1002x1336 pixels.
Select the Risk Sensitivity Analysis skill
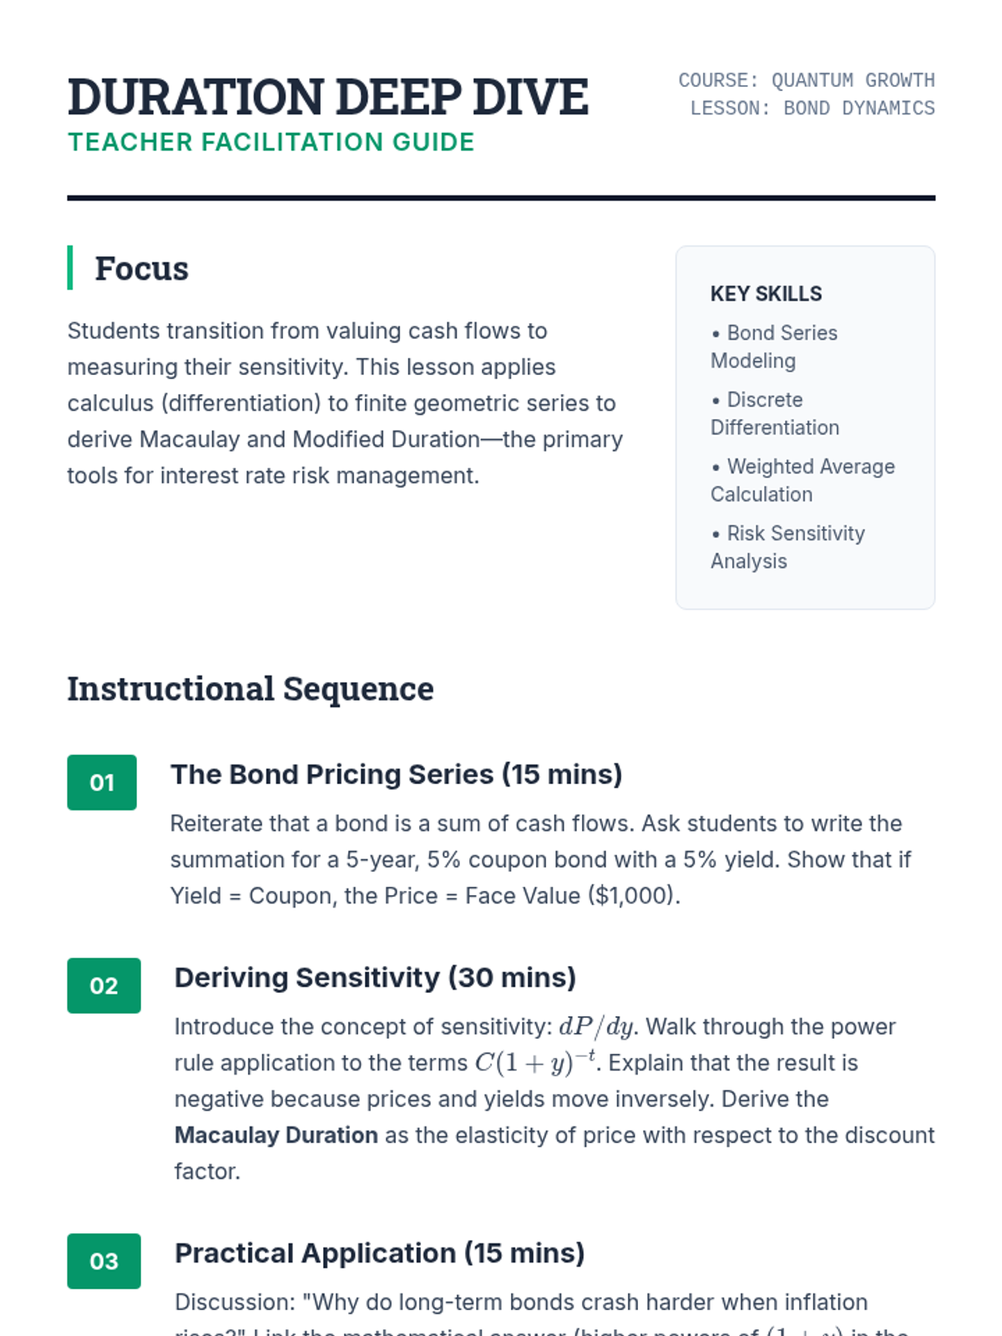[x=787, y=547]
